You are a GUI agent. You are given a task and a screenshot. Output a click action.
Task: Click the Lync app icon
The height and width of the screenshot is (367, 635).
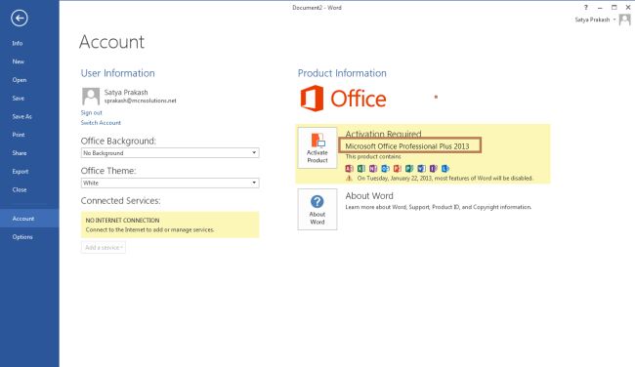click(445, 168)
